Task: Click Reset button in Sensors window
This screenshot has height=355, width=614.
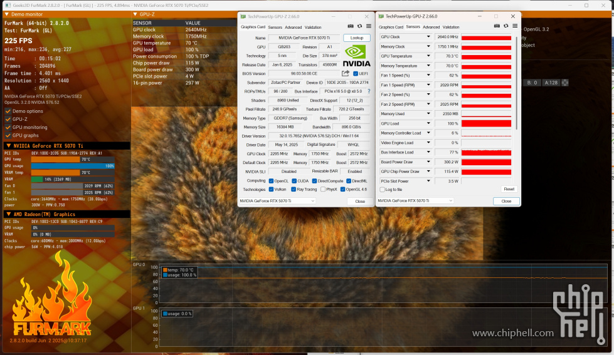Action: (x=509, y=189)
